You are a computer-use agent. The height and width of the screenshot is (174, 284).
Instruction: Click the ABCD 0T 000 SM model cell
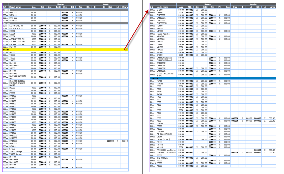point(19,42)
